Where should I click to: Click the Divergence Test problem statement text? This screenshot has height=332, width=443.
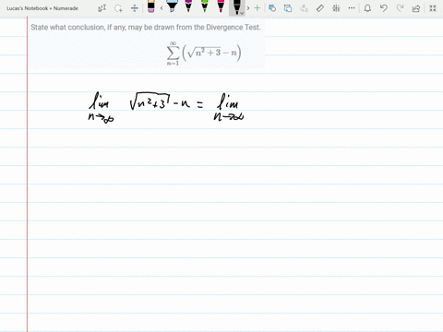coord(146,28)
